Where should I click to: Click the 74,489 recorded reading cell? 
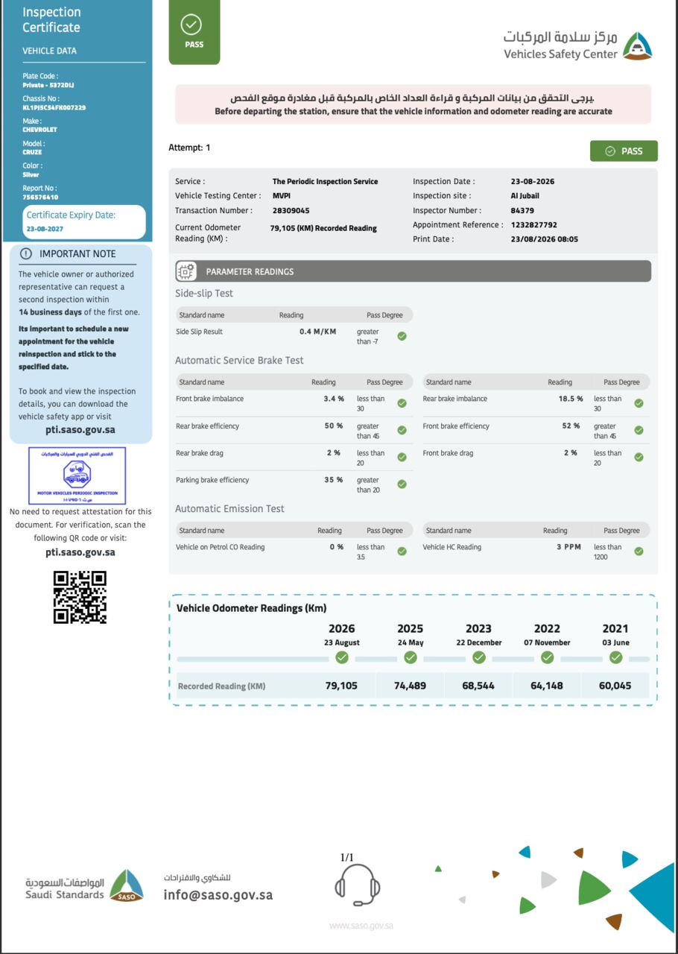tap(411, 686)
